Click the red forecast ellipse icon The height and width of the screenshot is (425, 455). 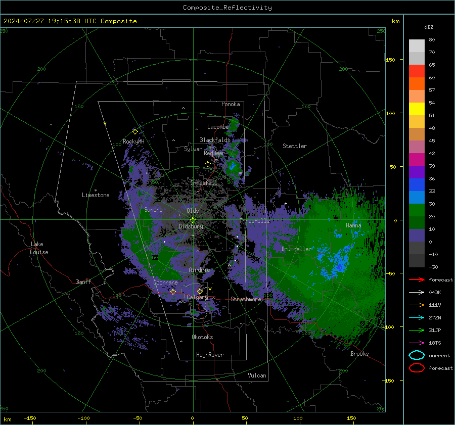point(417,368)
